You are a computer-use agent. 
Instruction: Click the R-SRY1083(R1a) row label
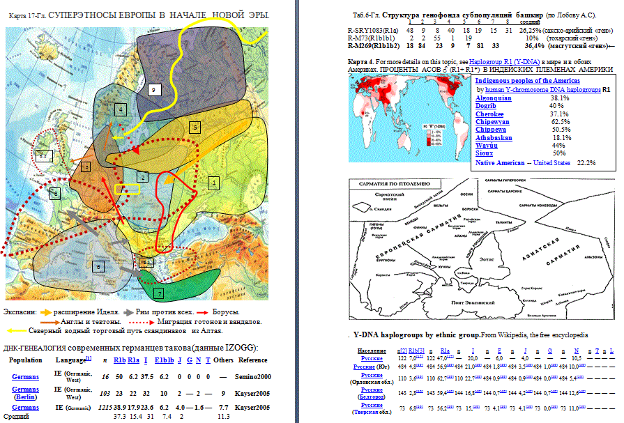point(373,30)
